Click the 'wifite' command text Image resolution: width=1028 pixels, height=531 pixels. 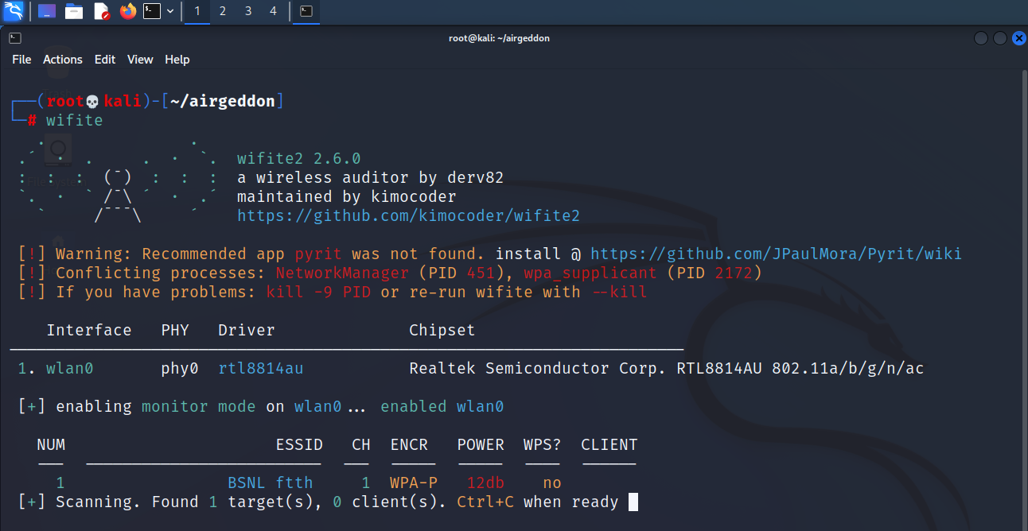click(x=75, y=120)
